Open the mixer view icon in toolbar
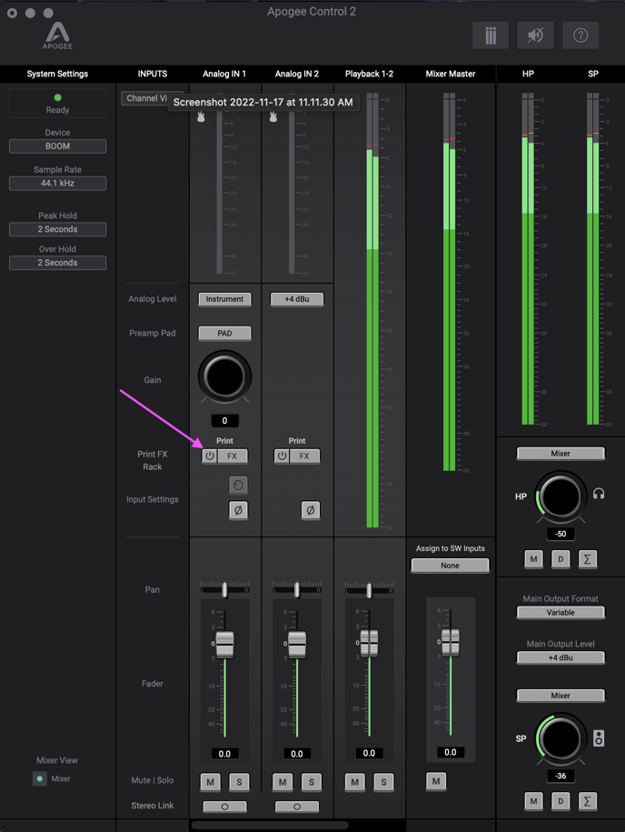This screenshot has height=832, width=625. tap(491, 35)
